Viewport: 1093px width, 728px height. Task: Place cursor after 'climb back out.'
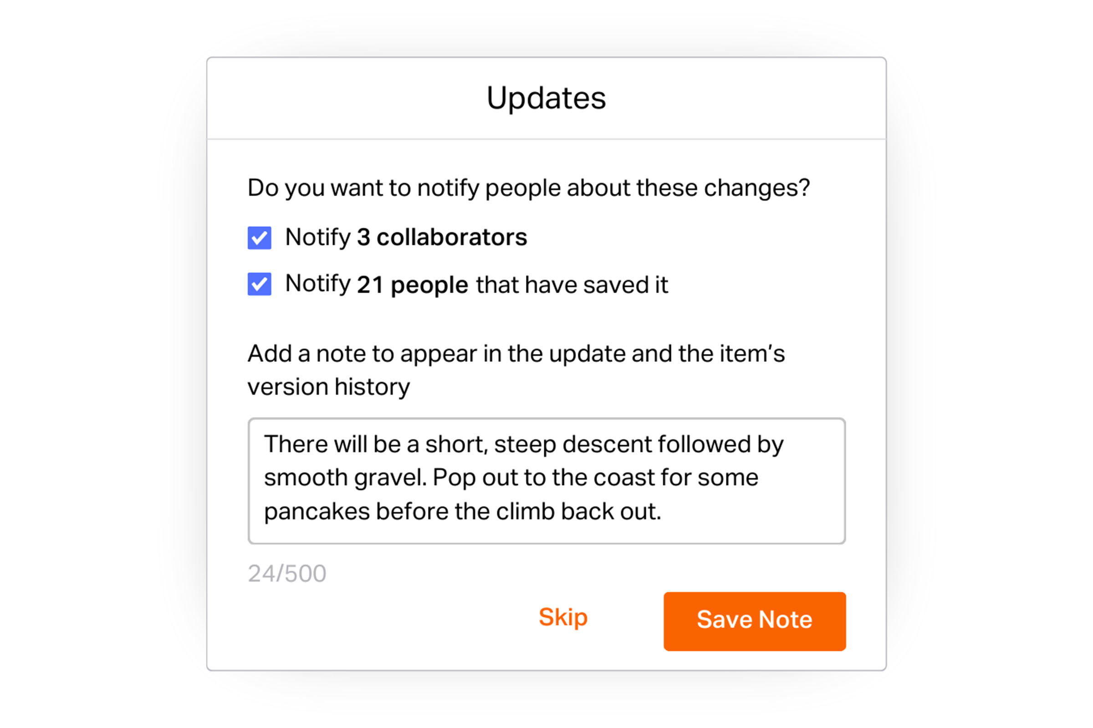coord(662,511)
